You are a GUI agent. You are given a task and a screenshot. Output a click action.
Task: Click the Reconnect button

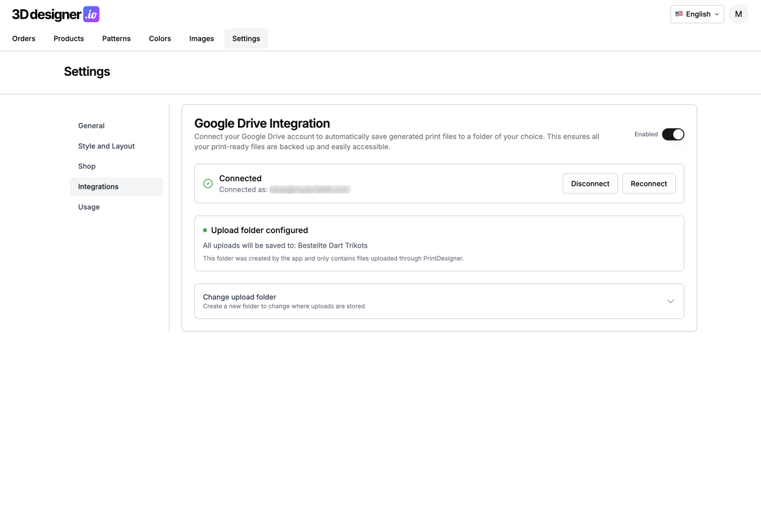click(648, 184)
